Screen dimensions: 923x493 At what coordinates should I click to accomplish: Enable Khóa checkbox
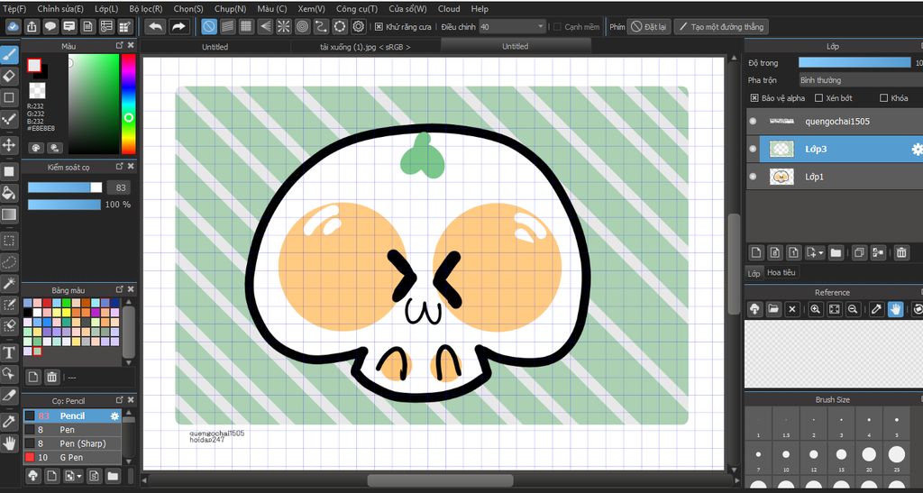(x=883, y=98)
